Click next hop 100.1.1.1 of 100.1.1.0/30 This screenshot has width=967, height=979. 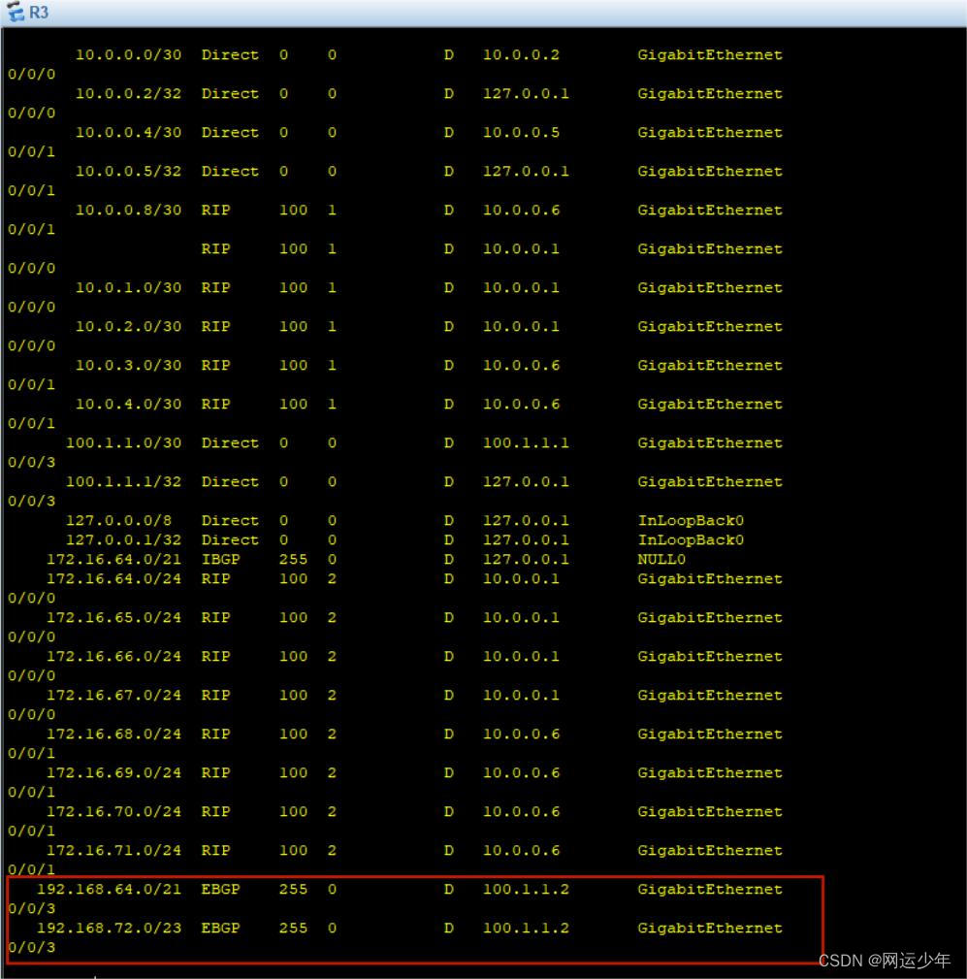(526, 442)
